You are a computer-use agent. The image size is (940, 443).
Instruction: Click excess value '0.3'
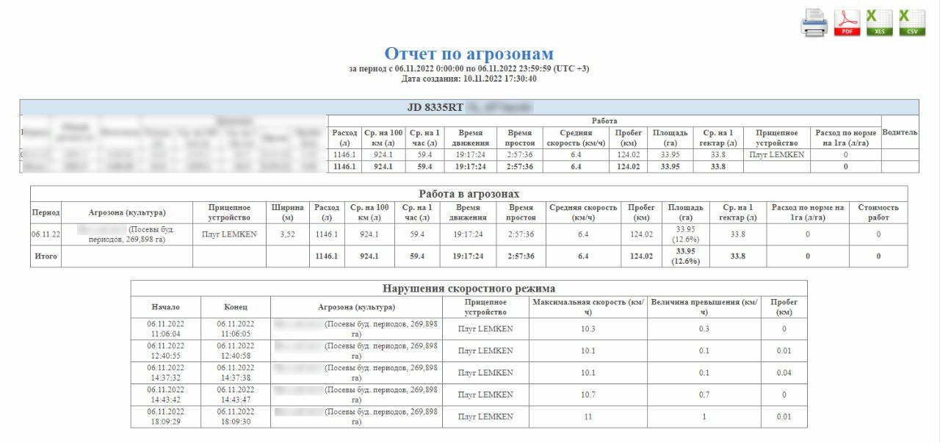pos(704,328)
